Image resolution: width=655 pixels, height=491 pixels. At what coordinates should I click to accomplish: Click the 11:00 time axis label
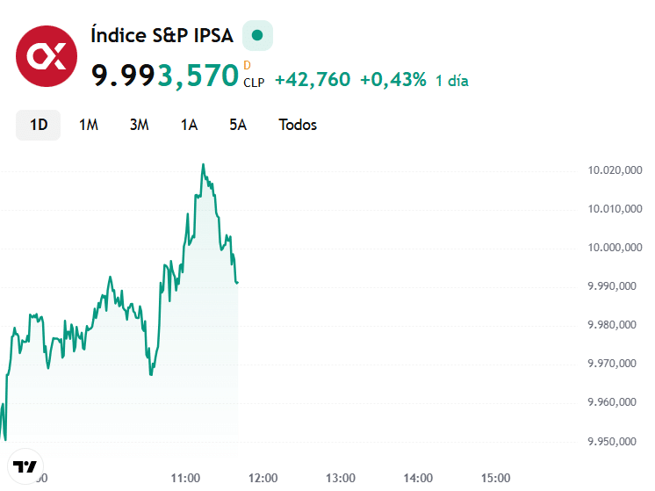click(x=186, y=478)
